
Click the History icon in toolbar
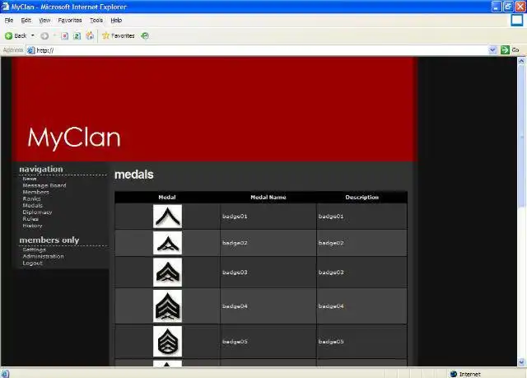[145, 35]
